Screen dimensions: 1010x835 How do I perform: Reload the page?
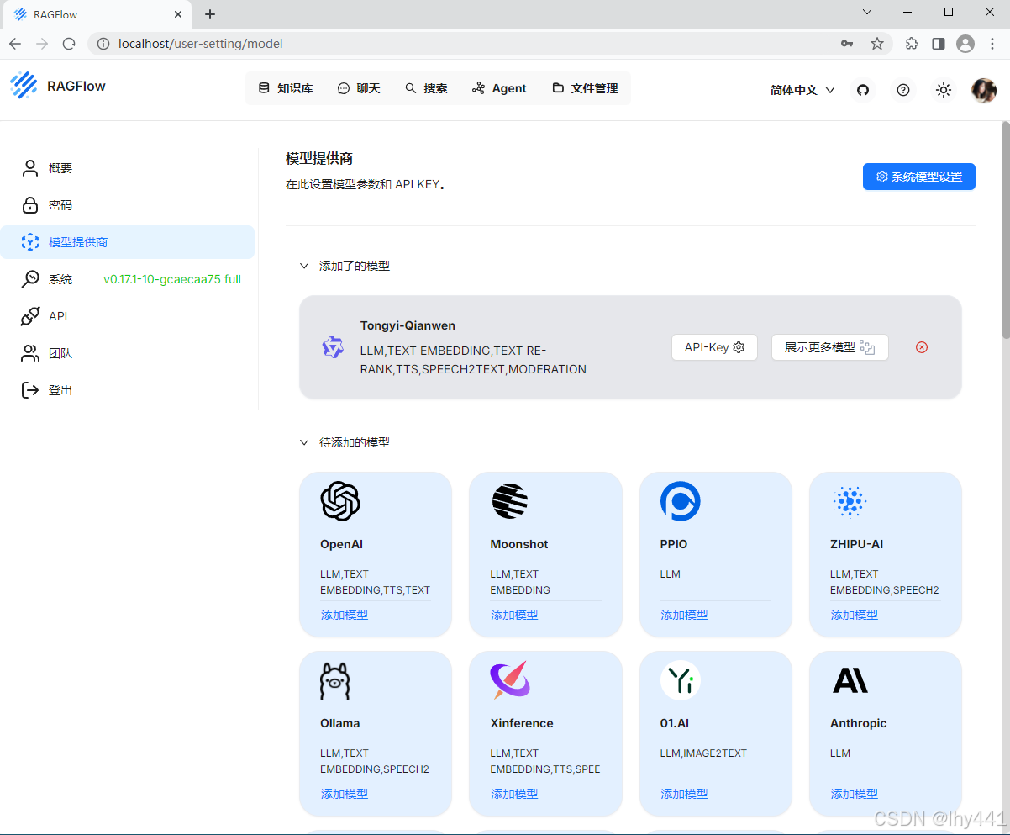coord(69,44)
